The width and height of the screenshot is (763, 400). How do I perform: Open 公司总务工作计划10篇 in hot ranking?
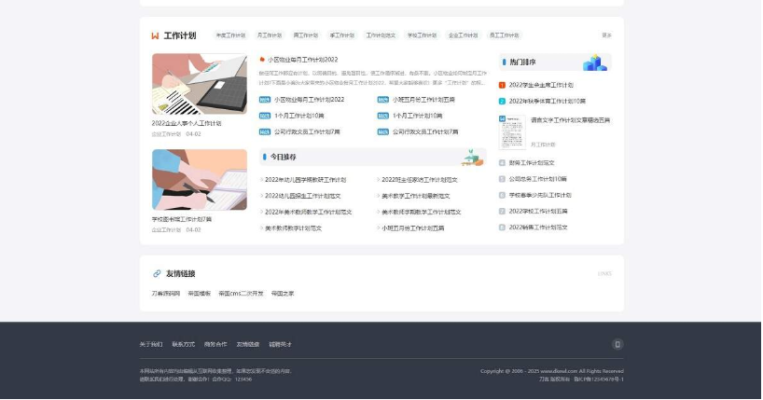[537, 179]
